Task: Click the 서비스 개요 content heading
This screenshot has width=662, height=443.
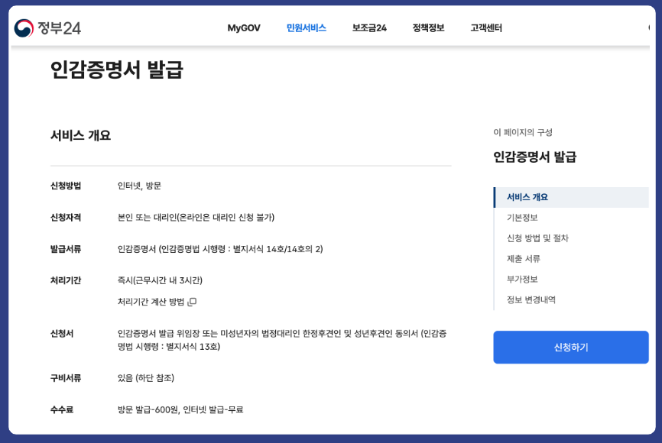Action: click(x=80, y=136)
